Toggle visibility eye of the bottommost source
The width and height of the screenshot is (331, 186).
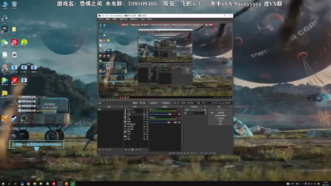point(144,139)
